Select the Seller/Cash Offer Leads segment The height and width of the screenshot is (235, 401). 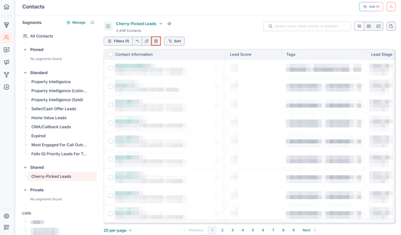coord(54,109)
